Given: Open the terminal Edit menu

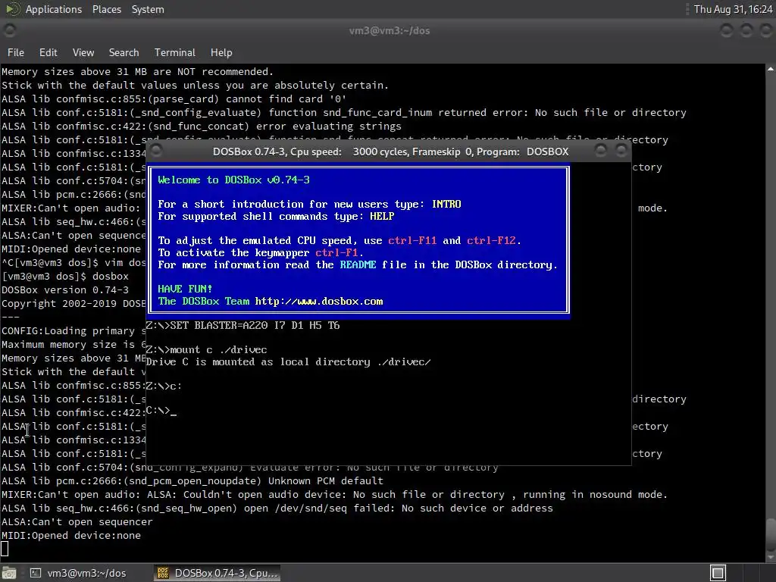Looking at the screenshot, I should tap(48, 52).
